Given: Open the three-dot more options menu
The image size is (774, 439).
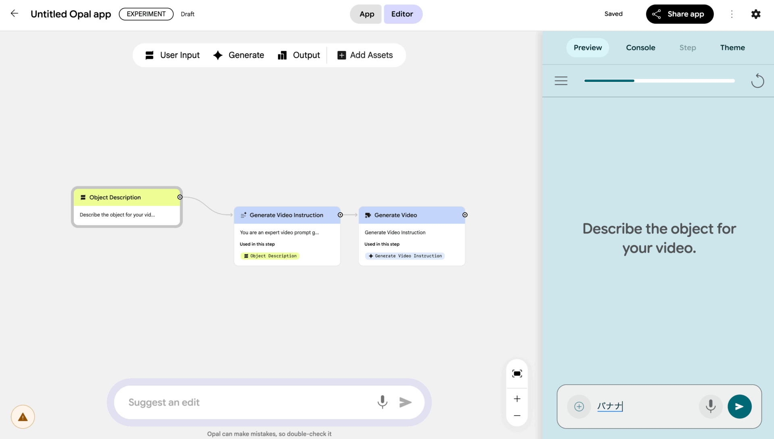Looking at the screenshot, I should (x=732, y=14).
